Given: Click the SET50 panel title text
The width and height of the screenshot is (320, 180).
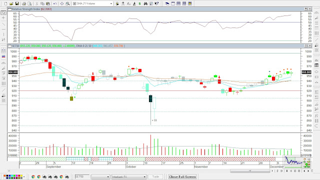Looking at the screenshot, I should [15, 46].
